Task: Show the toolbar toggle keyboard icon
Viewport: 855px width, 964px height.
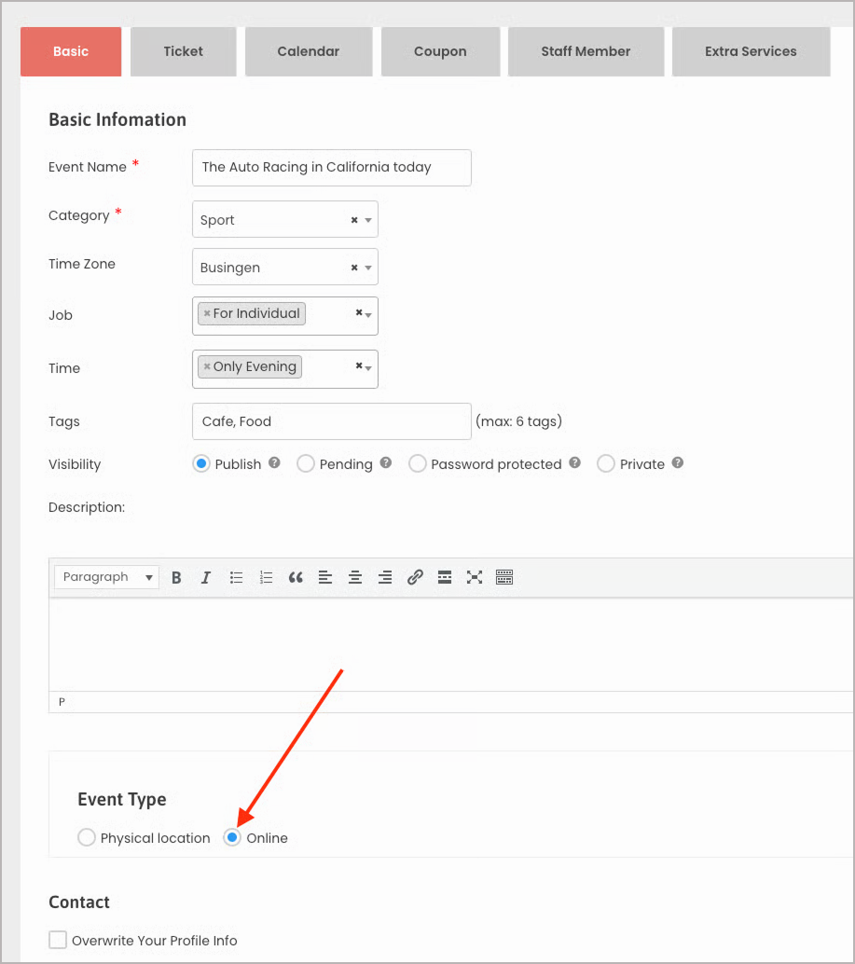Action: pos(504,578)
